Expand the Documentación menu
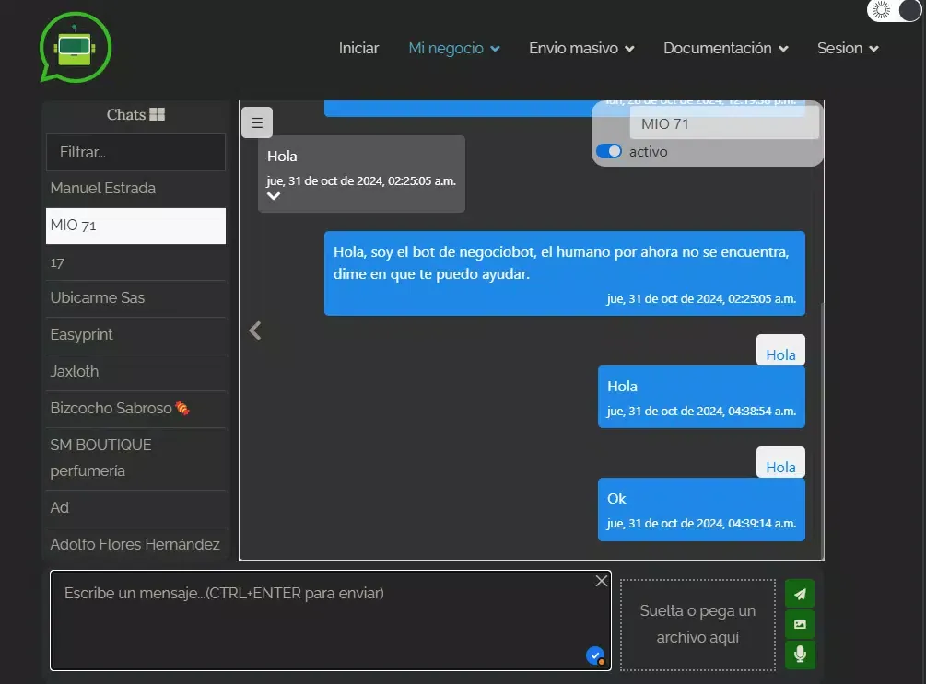926x684 pixels. pyautogui.click(x=725, y=48)
